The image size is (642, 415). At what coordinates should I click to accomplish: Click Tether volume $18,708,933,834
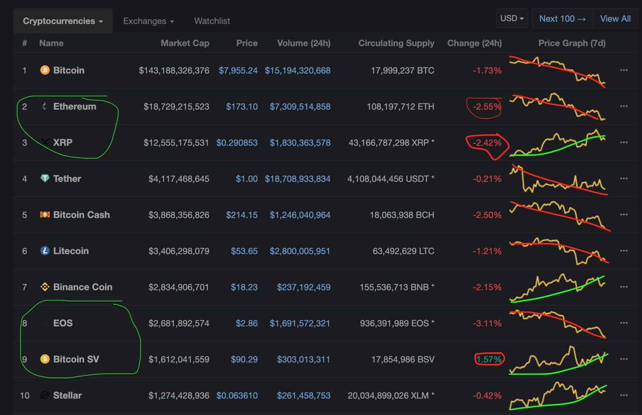click(298, 178)
